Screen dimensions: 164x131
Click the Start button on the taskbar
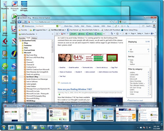click(4, 127)
